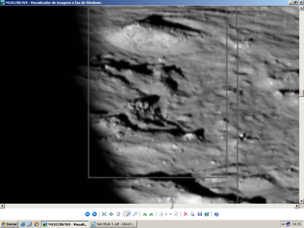Viewport: 304px width, 228px height.
Task: Delete the image with the red X
Action: [186, 214]
